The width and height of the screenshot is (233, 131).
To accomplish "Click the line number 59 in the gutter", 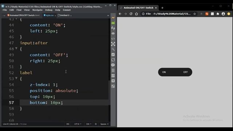I will (x=11, y=115).
